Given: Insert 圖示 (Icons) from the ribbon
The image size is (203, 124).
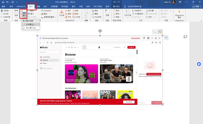Looking at the screenshot, I should tap(31, 14).
